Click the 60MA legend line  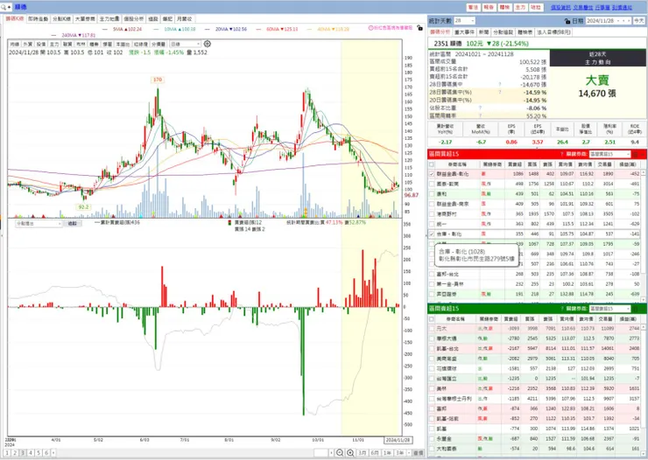278,29
